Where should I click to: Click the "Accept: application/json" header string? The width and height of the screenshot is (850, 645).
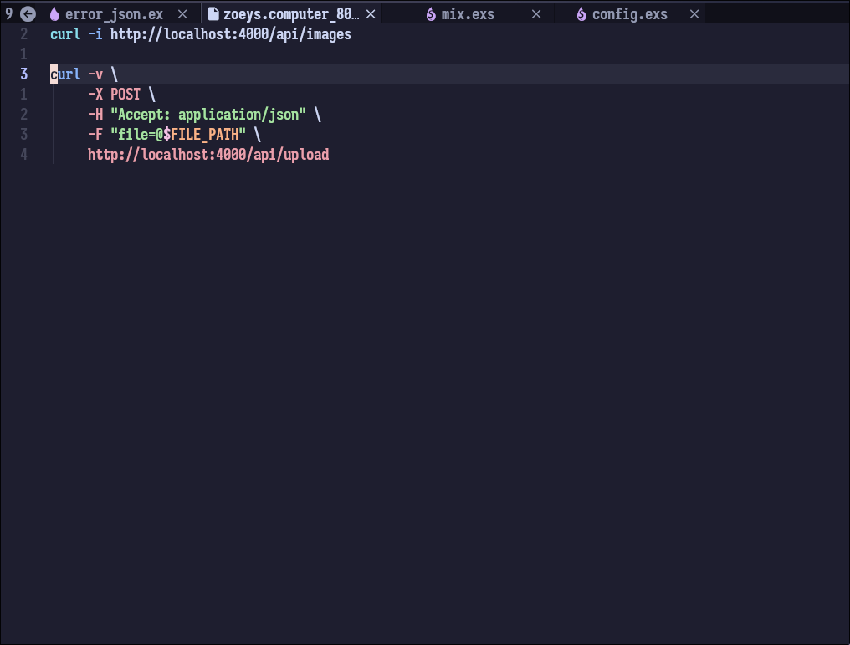coord(208,115)
